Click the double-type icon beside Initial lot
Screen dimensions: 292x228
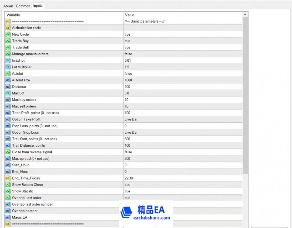(8, 60)
